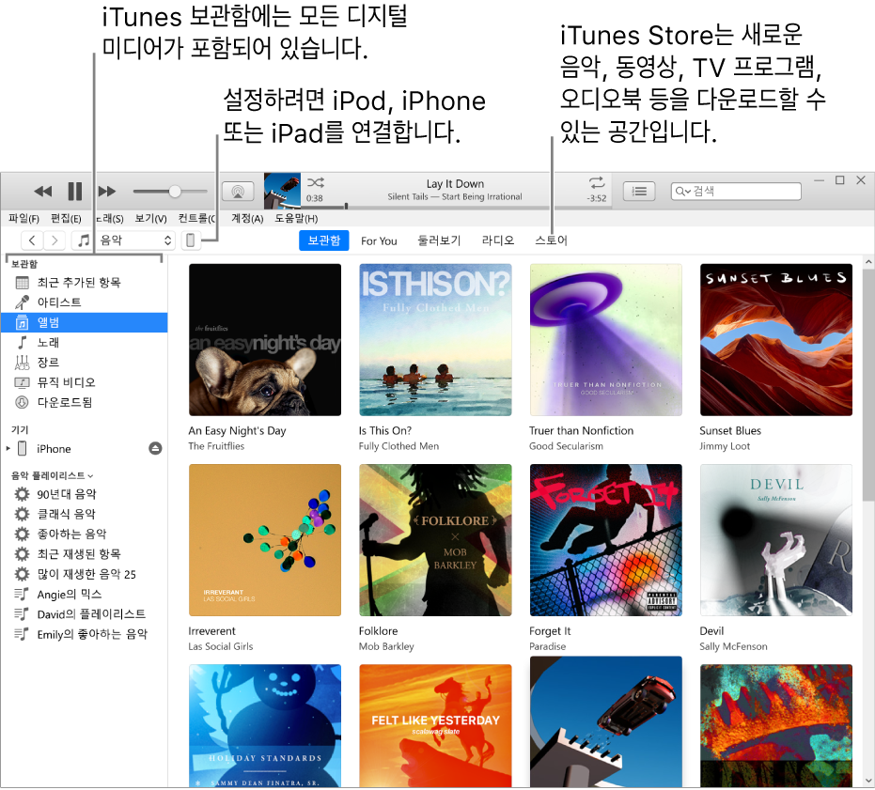Open the connected iPhone device icon near 음악 dropdown
Image resolution: width=875 pixels, height=790 pixels.
pos(192,240)
